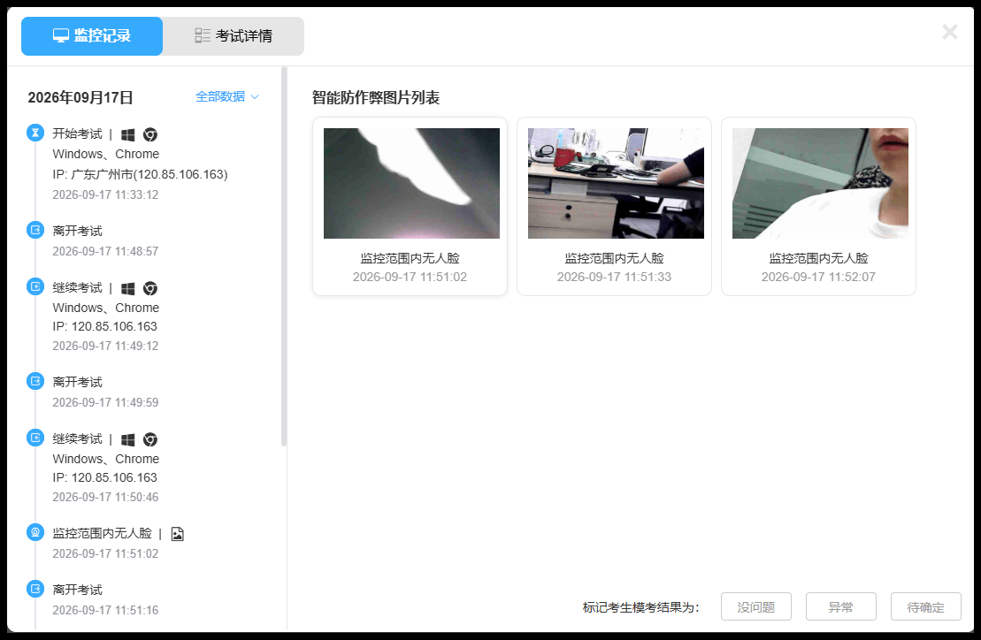The height and width of the screenshot is (640, 981).
Task: Mark exam result as 待确定
Action: point(926,607)
